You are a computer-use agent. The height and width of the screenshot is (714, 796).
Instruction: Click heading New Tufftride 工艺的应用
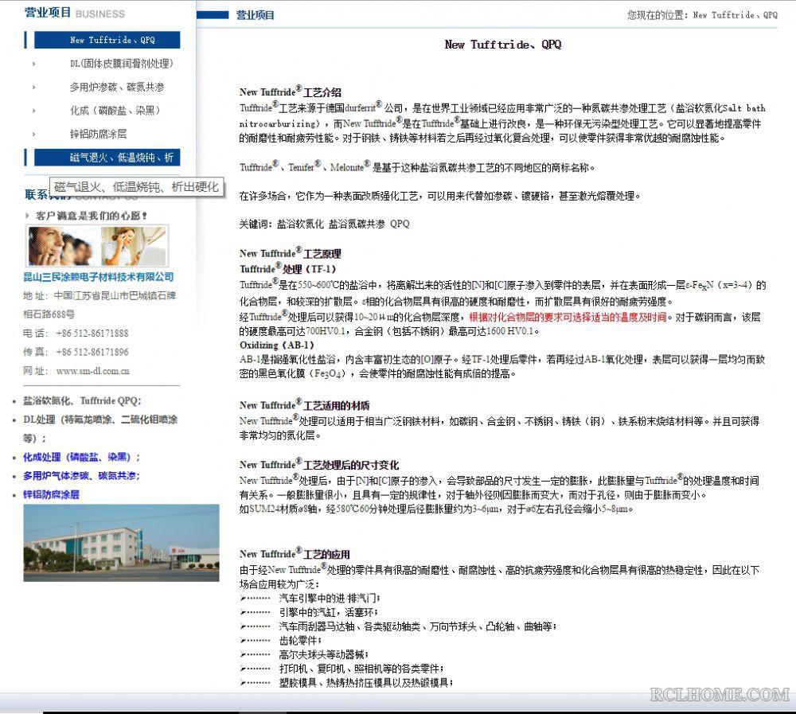(295, 553)
